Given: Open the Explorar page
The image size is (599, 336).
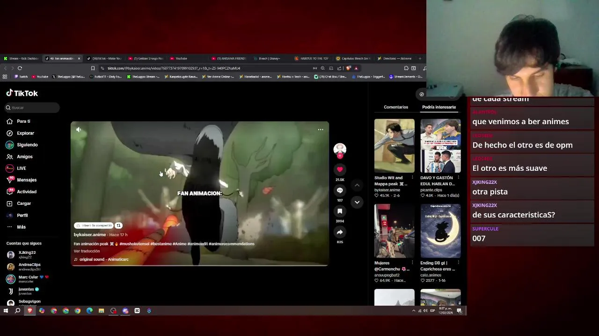Looking at the screenshot, I should (20, 133).
